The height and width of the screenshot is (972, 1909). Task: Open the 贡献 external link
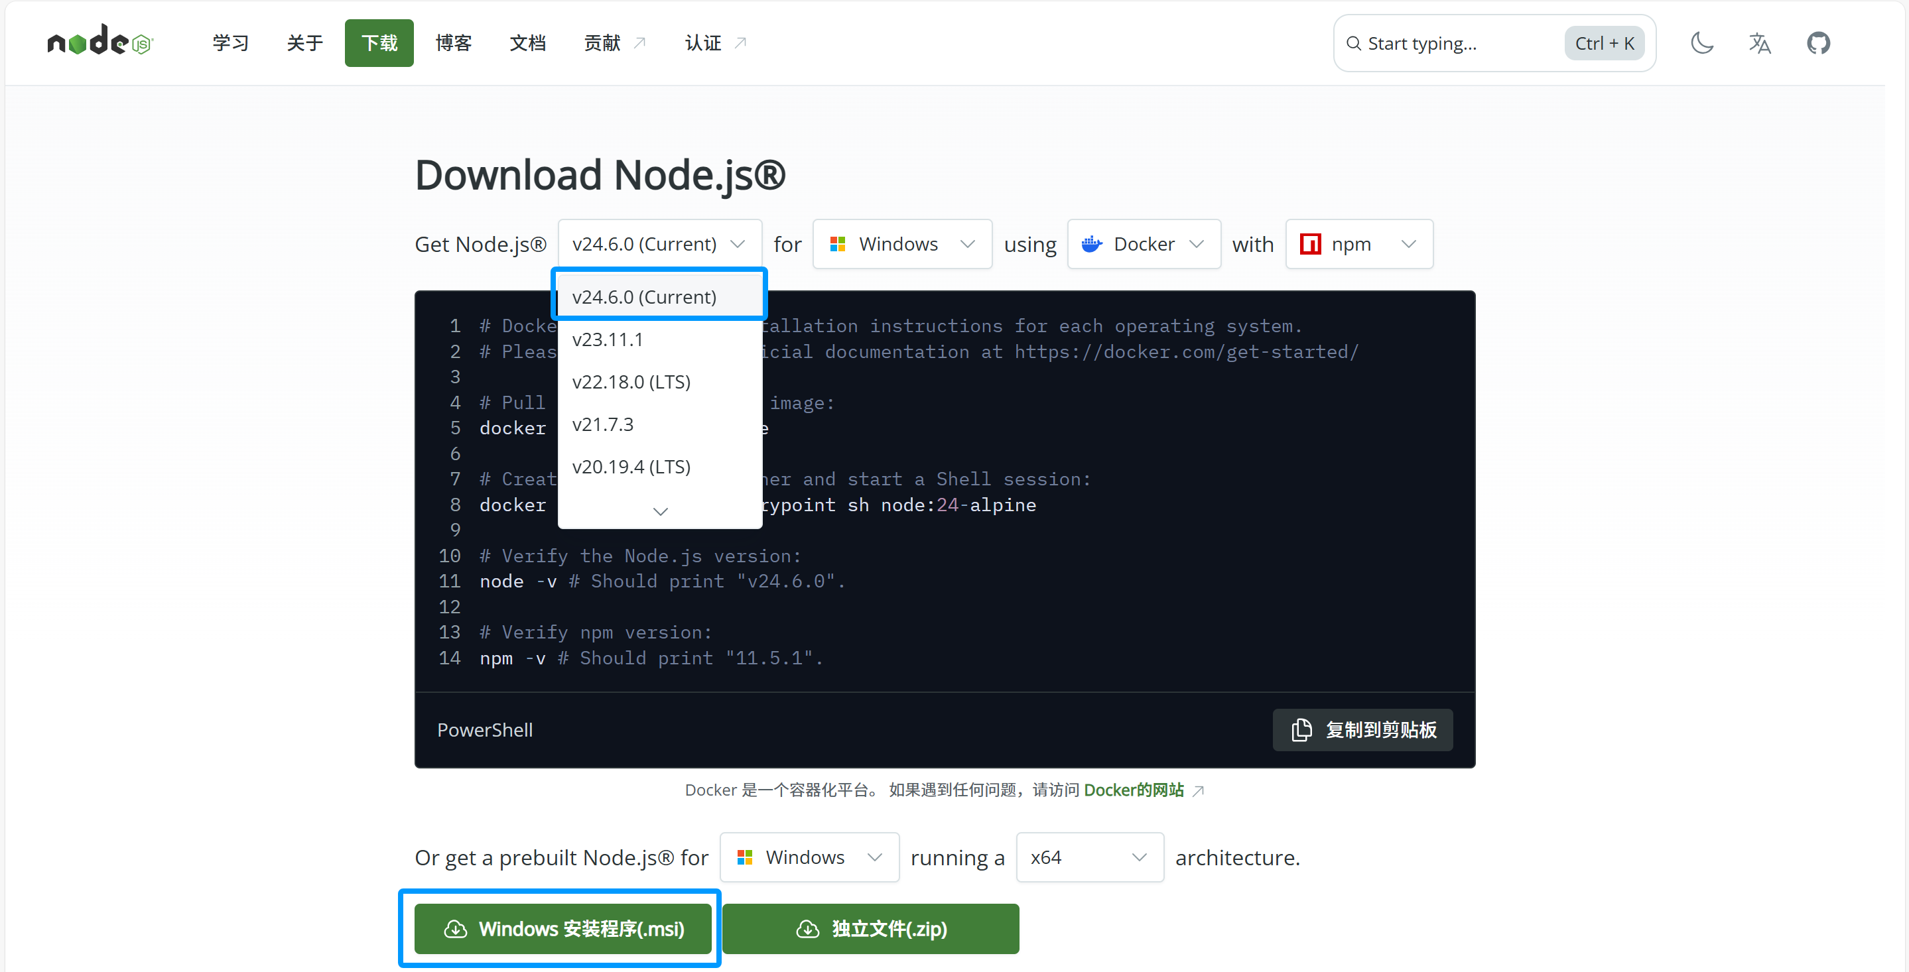coord(614,43)
